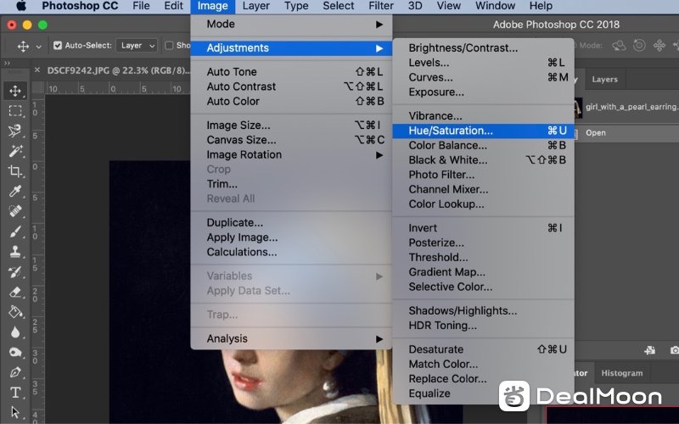Image resolution: width=679 pixels, height=424 pixels.
Task: Select the Paint Bucket tool
Action: 15,312
